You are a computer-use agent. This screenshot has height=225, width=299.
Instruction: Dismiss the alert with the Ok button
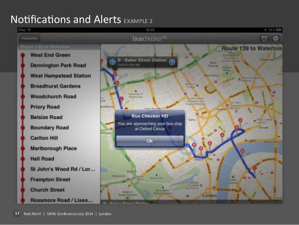150,141
